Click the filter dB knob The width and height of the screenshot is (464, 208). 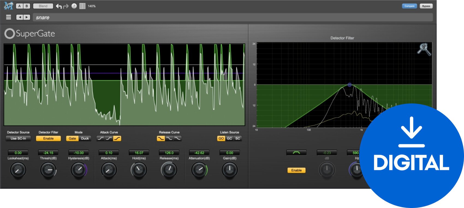click(x=327, y=170)
